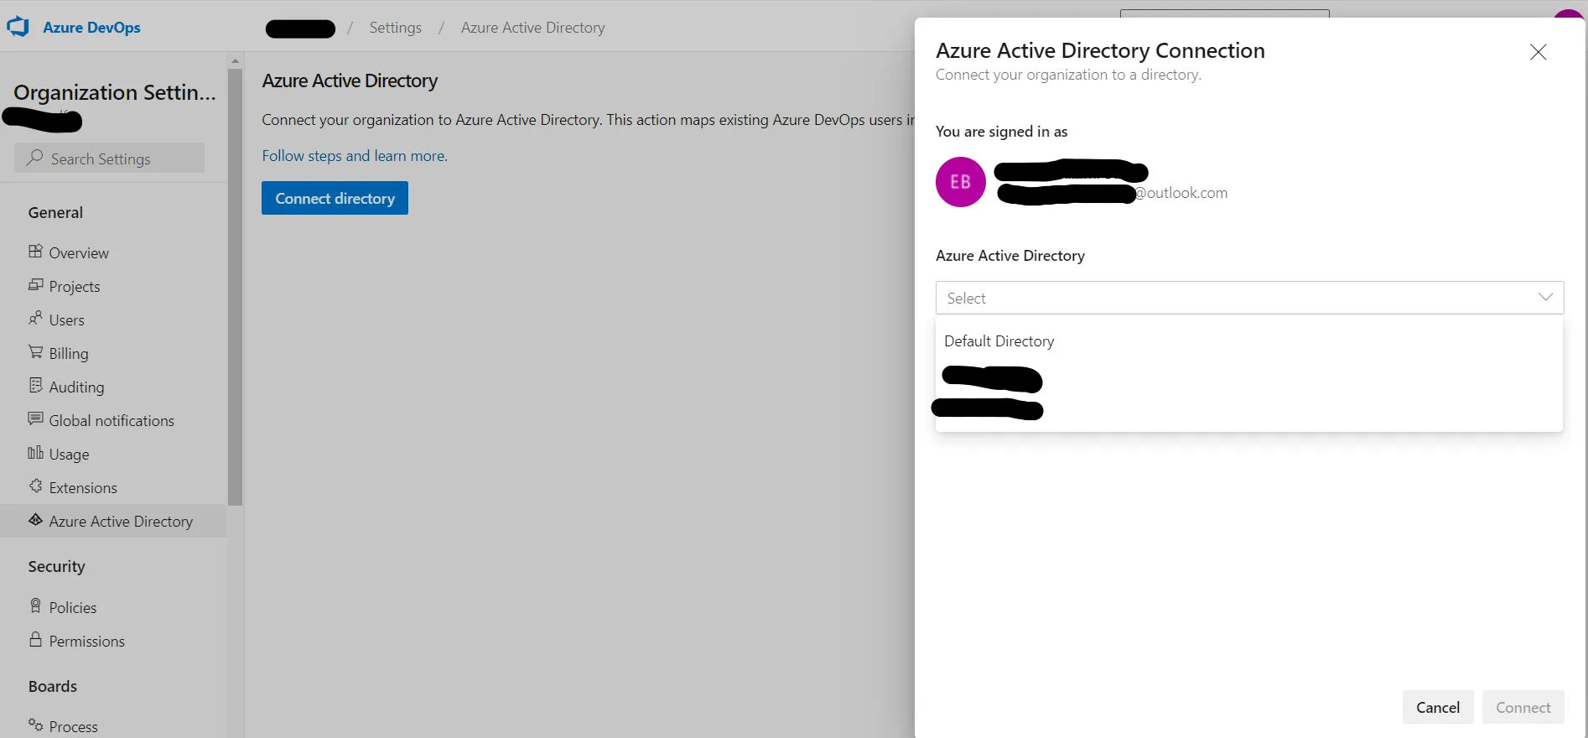Select Azure Active Directory in sidebar
Screen dimensions: 1588x738
coord(113,521)
